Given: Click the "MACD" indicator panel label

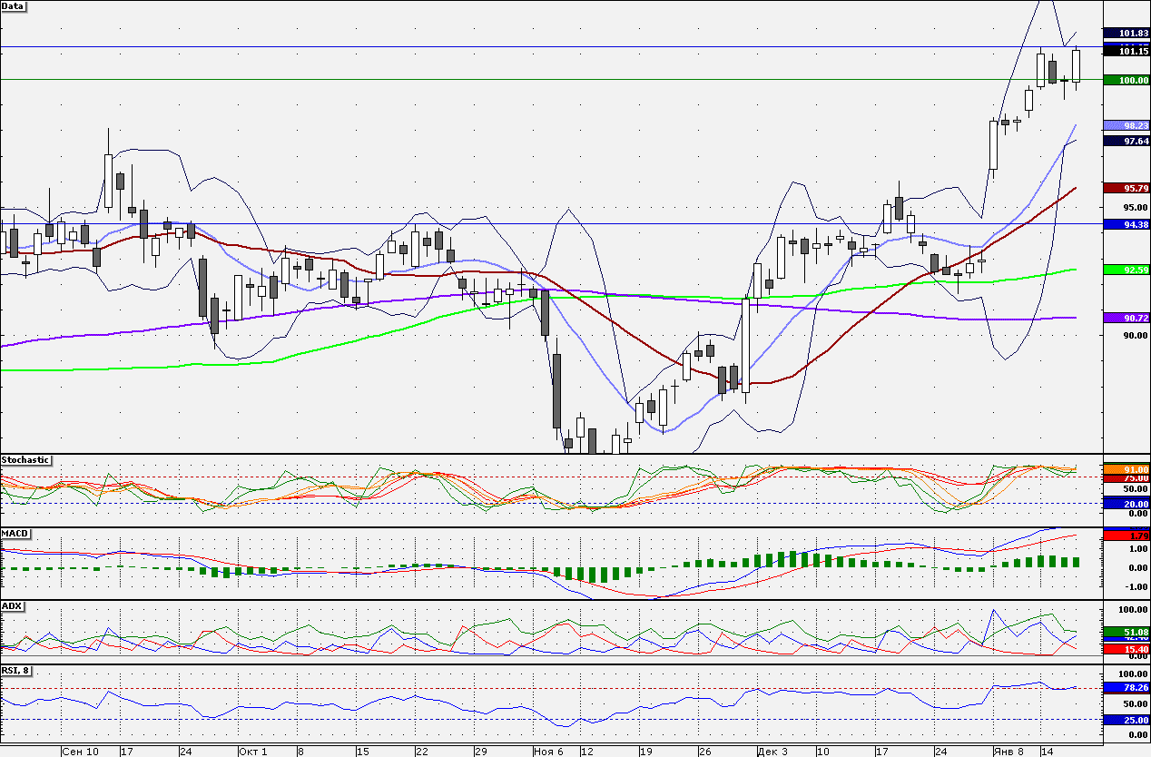Looking at the screenshot, I should [14, 533].
